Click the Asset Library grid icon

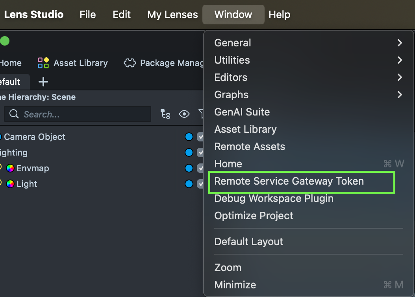pyautogui.click(x=43, y=63)
